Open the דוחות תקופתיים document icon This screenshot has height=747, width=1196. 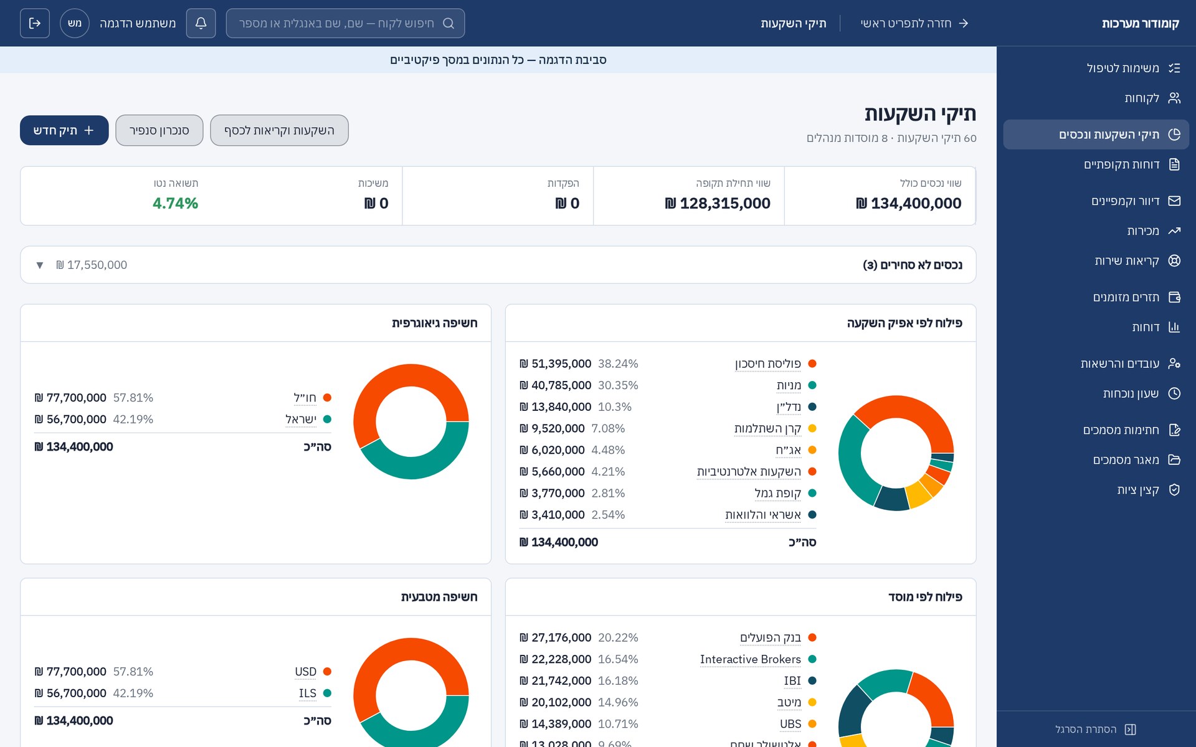(1174, 164)
